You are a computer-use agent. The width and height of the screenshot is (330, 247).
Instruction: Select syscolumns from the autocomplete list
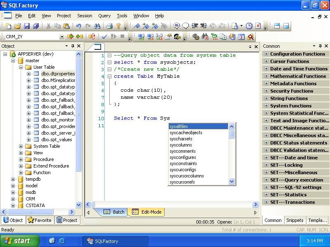pyautogui.click(x=181, y=145)
